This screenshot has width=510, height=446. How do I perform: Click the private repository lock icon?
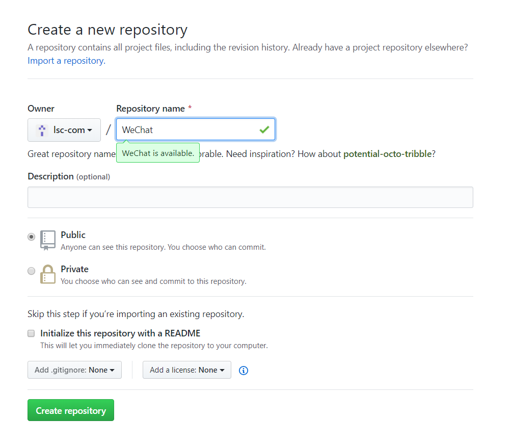click(x=47, y=274)
